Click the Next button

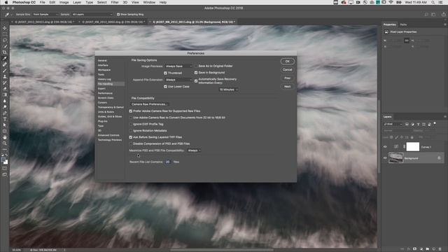(x=287, y=86)
